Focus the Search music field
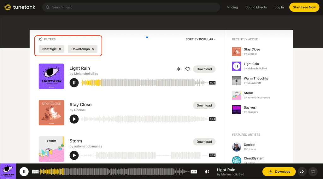Viewport: 323px width, 179px height. coord(132,7)
